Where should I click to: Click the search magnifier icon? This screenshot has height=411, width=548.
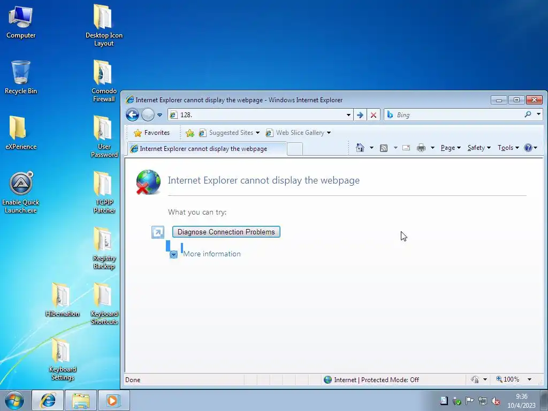coord(528,115)
